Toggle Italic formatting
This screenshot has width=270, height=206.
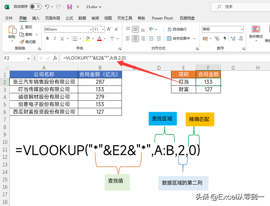55,39
